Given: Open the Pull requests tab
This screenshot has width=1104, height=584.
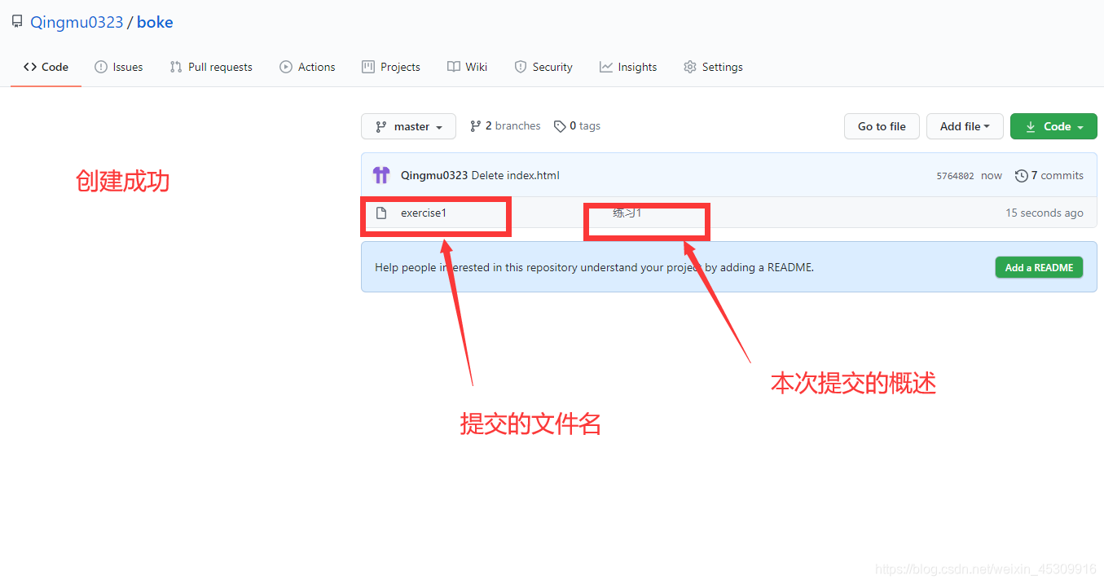Looking at the screenshot, I should click(x=211, y=67).
